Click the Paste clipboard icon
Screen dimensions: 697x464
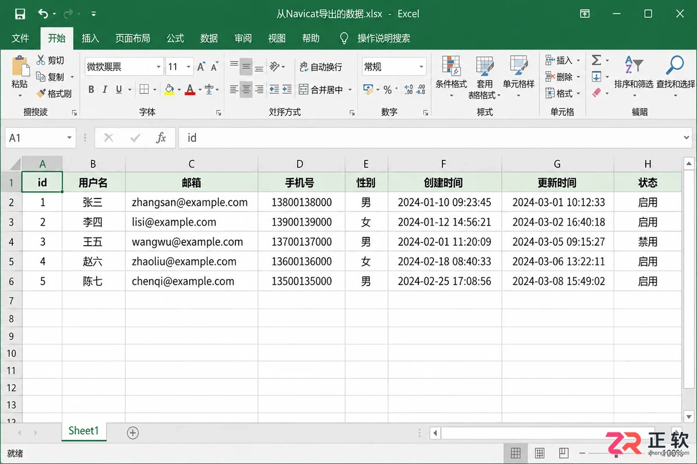tap(20, 66)
